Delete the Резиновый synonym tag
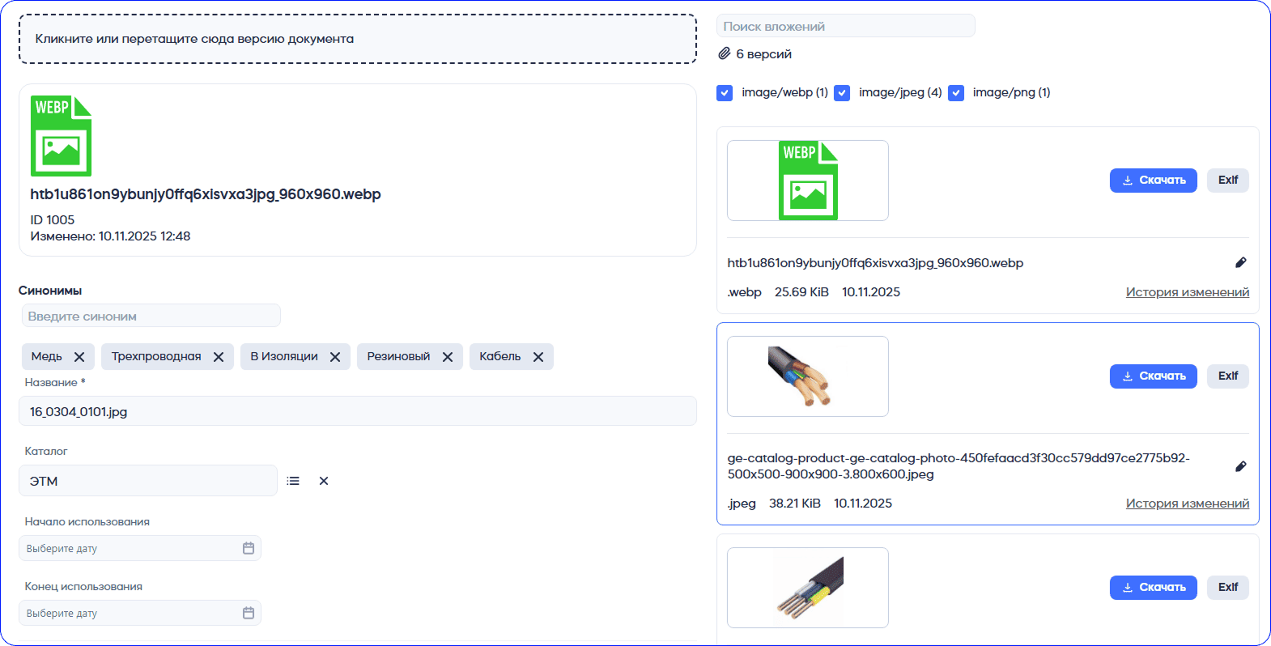1271x646 pixels. tap(448, 357)
